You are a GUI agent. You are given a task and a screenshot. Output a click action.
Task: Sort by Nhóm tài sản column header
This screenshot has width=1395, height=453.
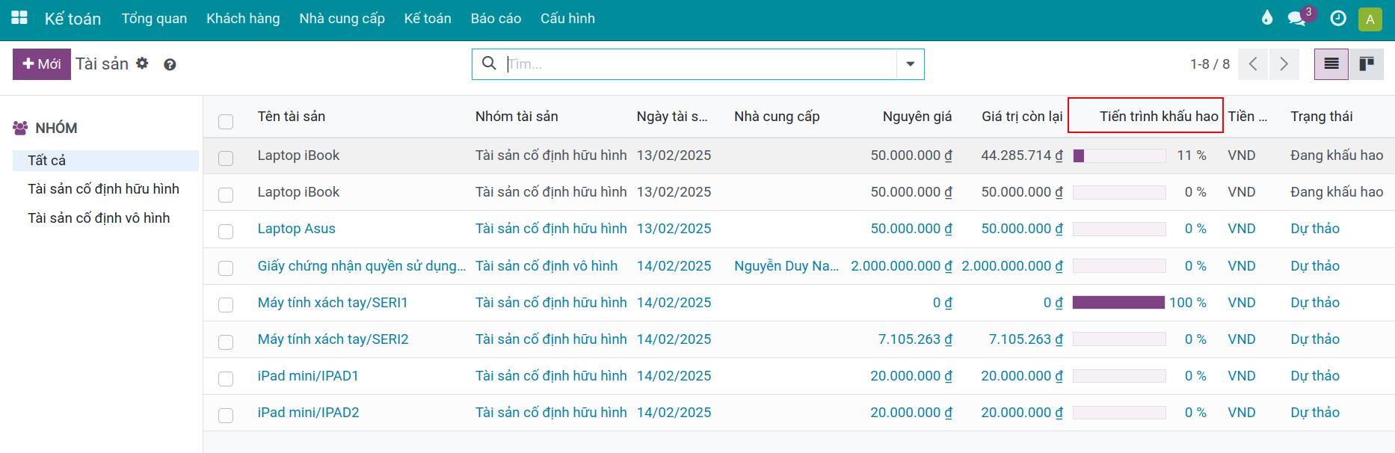tap(517, 117)
